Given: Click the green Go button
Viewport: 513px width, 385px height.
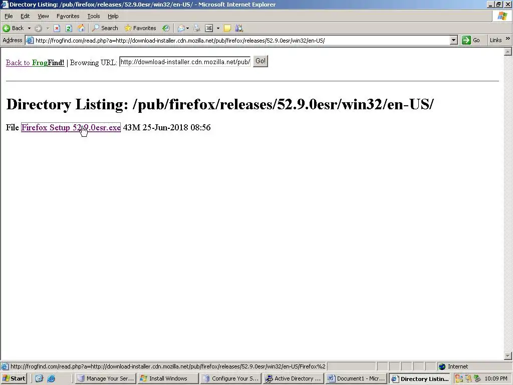Looking at the screenshot, I should [x=471, y=40].
